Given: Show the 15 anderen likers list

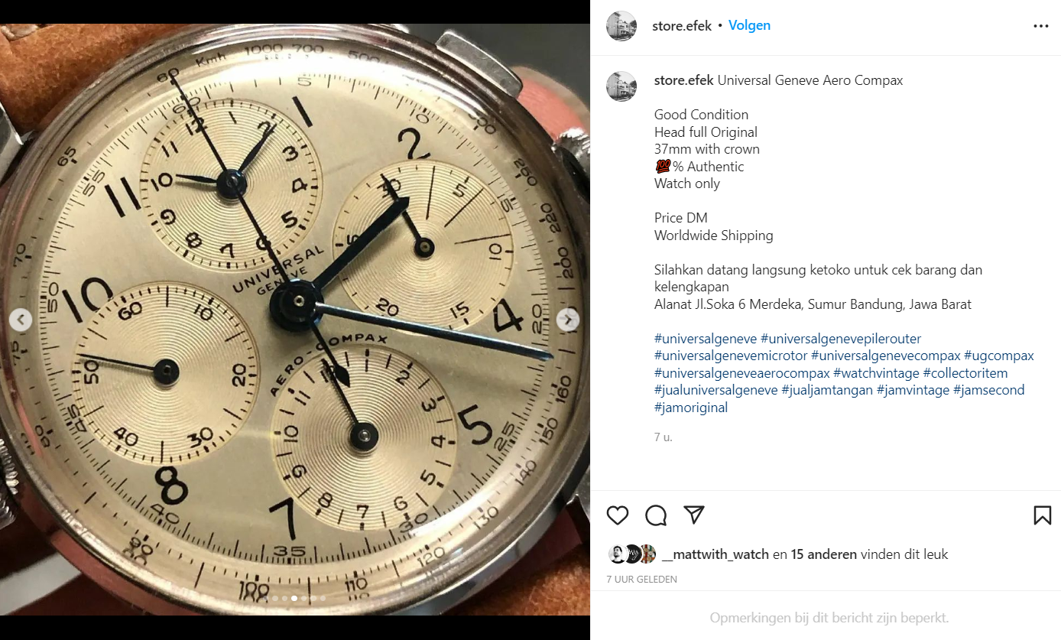Looking at the screenshot, I should point(824,554).
